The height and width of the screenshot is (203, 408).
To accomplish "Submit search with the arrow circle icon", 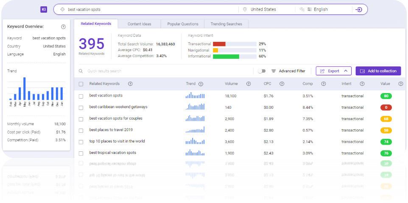I will pyautogui.click(x=359, y=10).
